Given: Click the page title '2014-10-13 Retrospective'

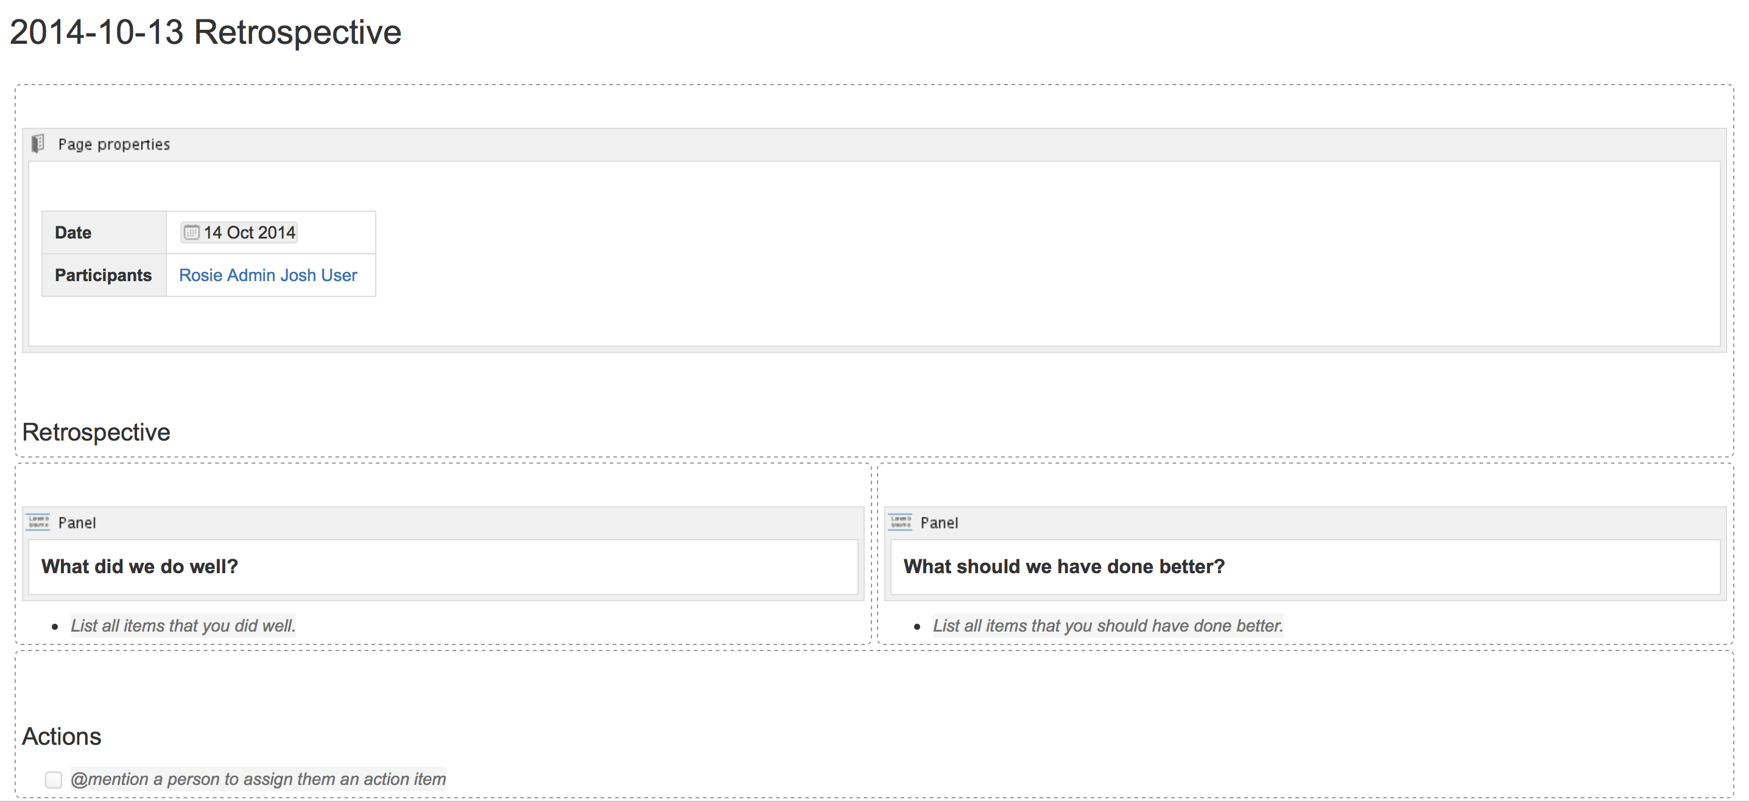Looking at the screenshot, I should (x=205, y=33).
